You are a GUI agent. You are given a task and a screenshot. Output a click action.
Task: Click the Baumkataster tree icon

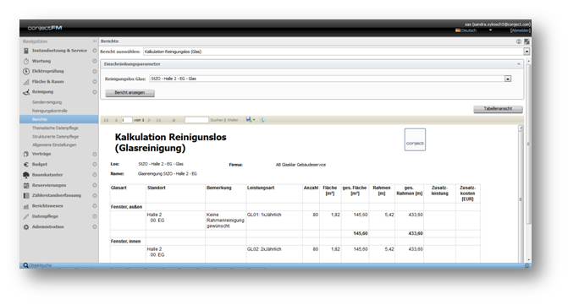[26, 175]
